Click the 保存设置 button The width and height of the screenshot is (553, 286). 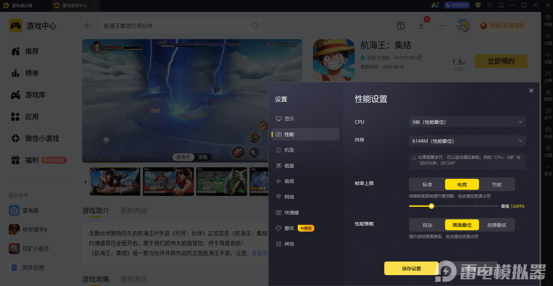411,268
